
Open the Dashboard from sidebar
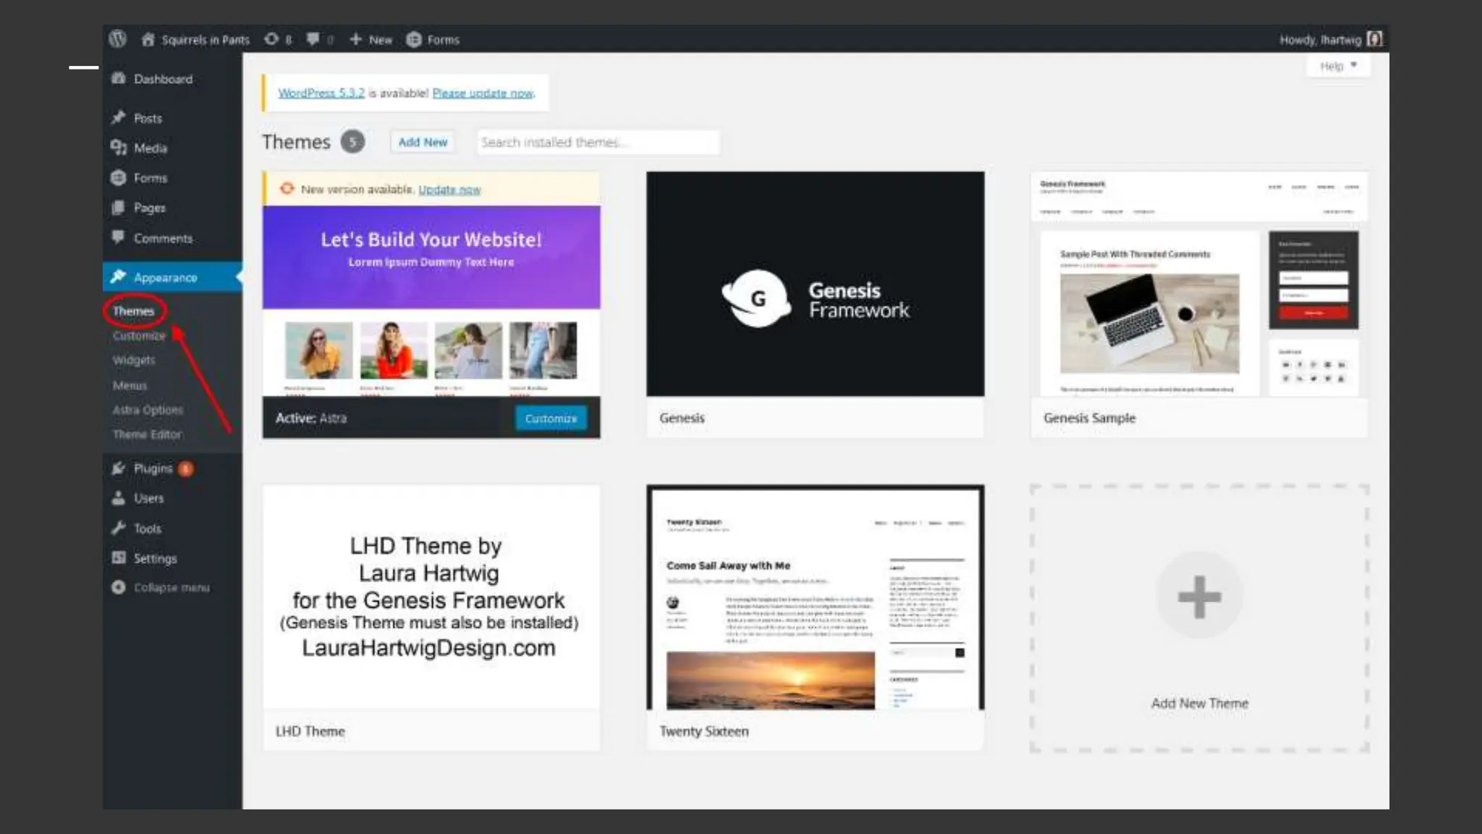click(x=162, y=79)
